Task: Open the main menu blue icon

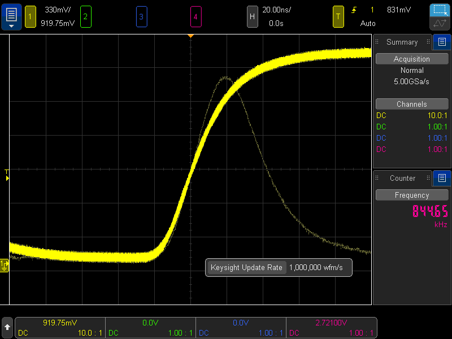Action: coord(11,16)
